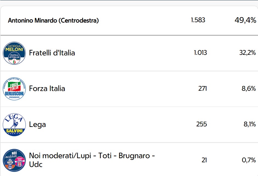
Task: Open the Forza Italia party name
Action: (47, 89)
